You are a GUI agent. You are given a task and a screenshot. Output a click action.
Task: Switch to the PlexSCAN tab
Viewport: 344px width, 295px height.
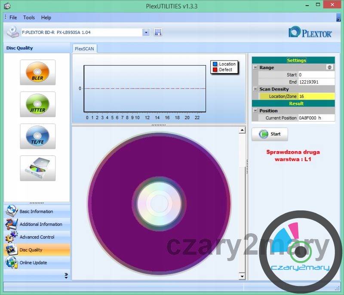[84, 49]
